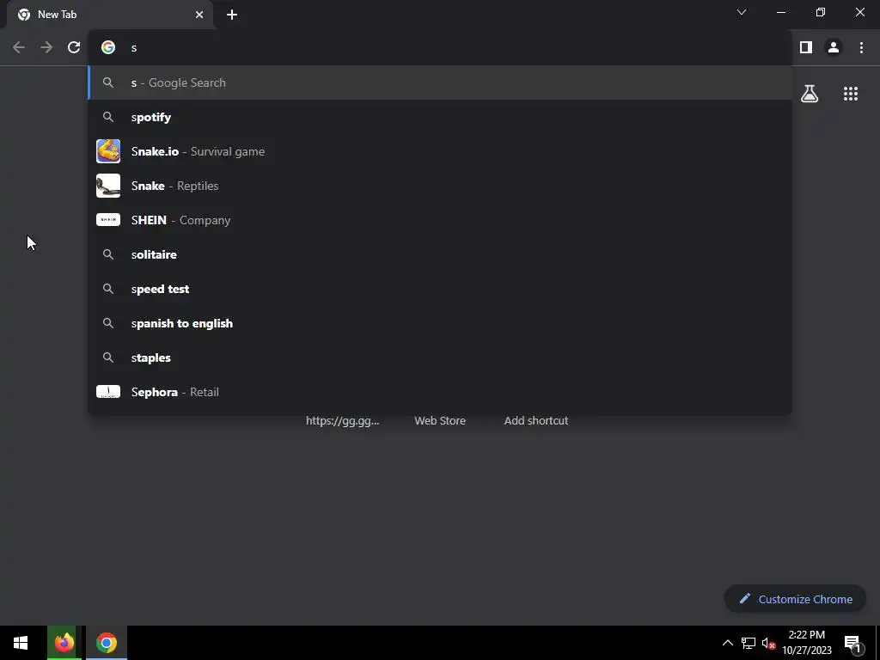Click the Google icon in address bar
880x660 pixels.
[108, 48]
